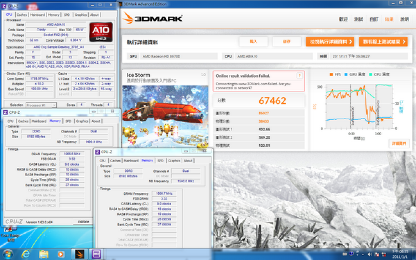Click the 儲存 button in 3DMark
Image resolution: width=416 pixels, height=260 pixels.
[287, 42]
